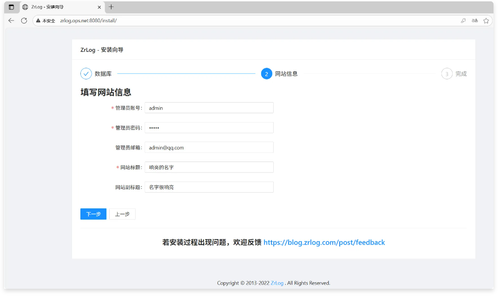Click the password key icon in address bar
Image resolution: width=500 pixels, height=298 pixels.
point(463,20)
